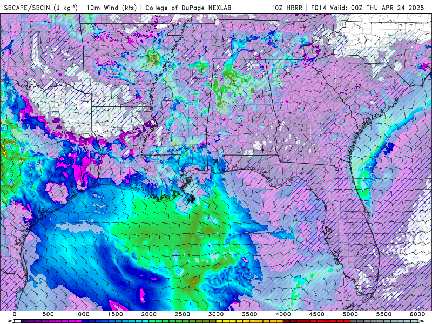Image resolution: width=432 pixels, height=324 pixels.
Task: Click the 500 label on the color scale
Action: [48, 314]
